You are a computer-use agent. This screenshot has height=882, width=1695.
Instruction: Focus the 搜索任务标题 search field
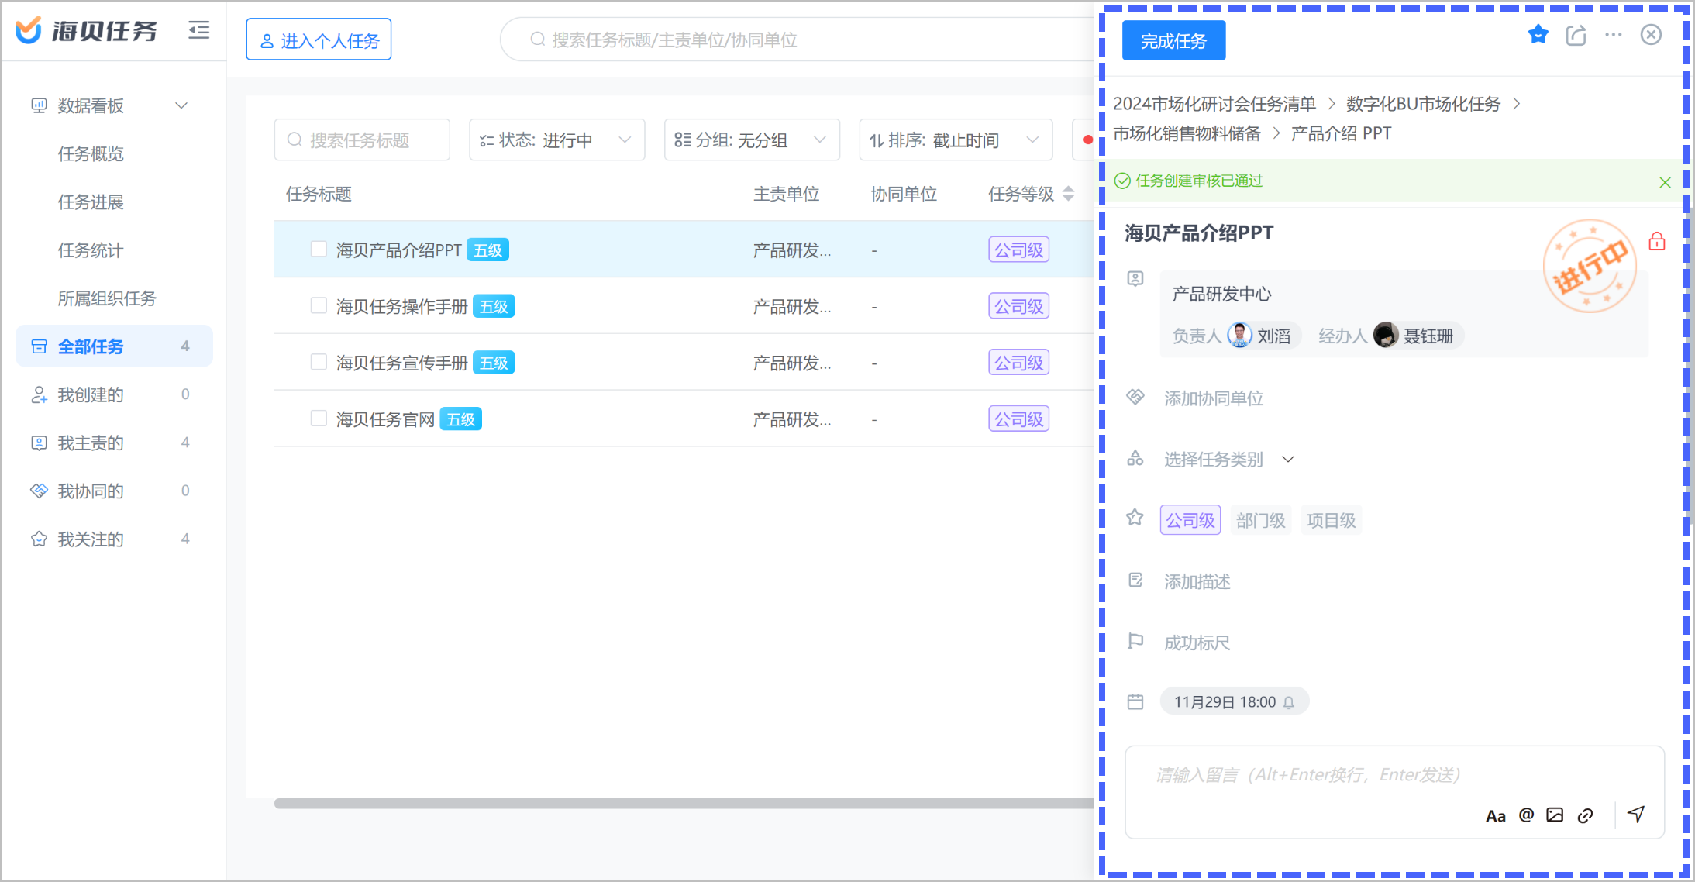coord(362,140)
